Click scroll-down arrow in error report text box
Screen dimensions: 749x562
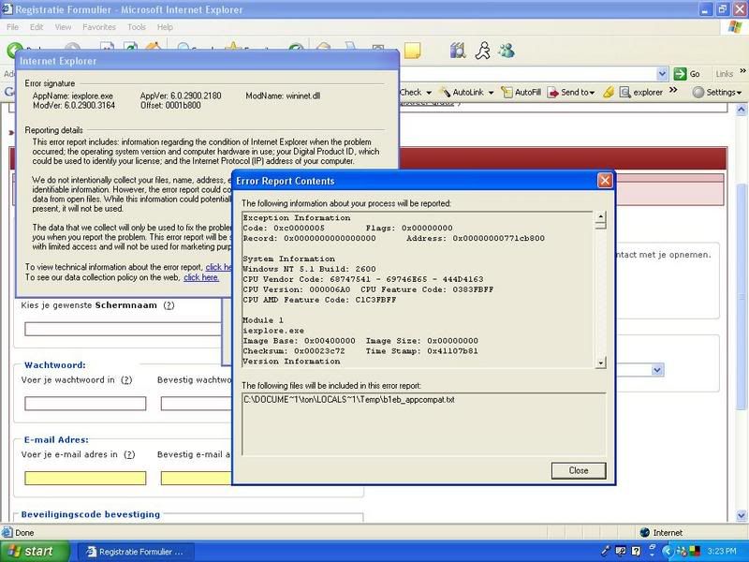coord(601,362)
